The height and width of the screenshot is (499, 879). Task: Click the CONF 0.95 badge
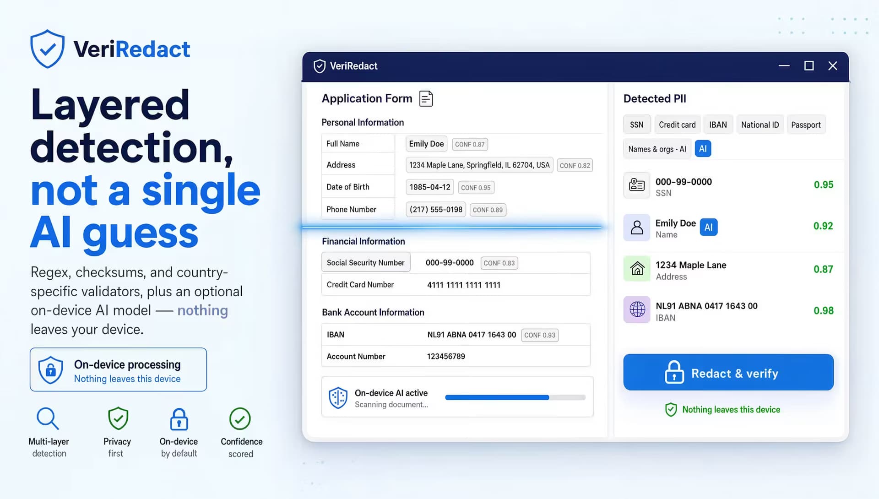pos(476,187)
